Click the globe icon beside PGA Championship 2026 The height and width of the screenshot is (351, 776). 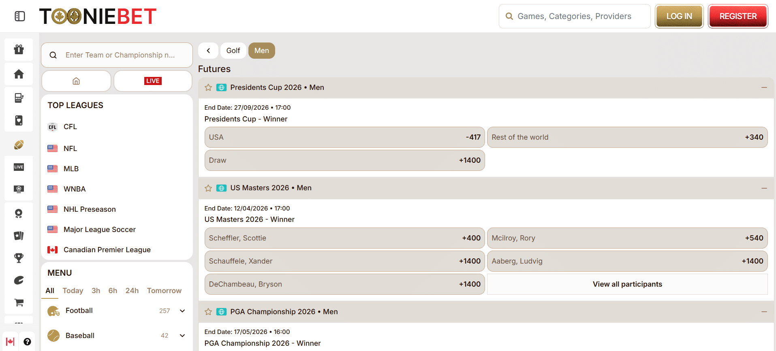[221, 312]
